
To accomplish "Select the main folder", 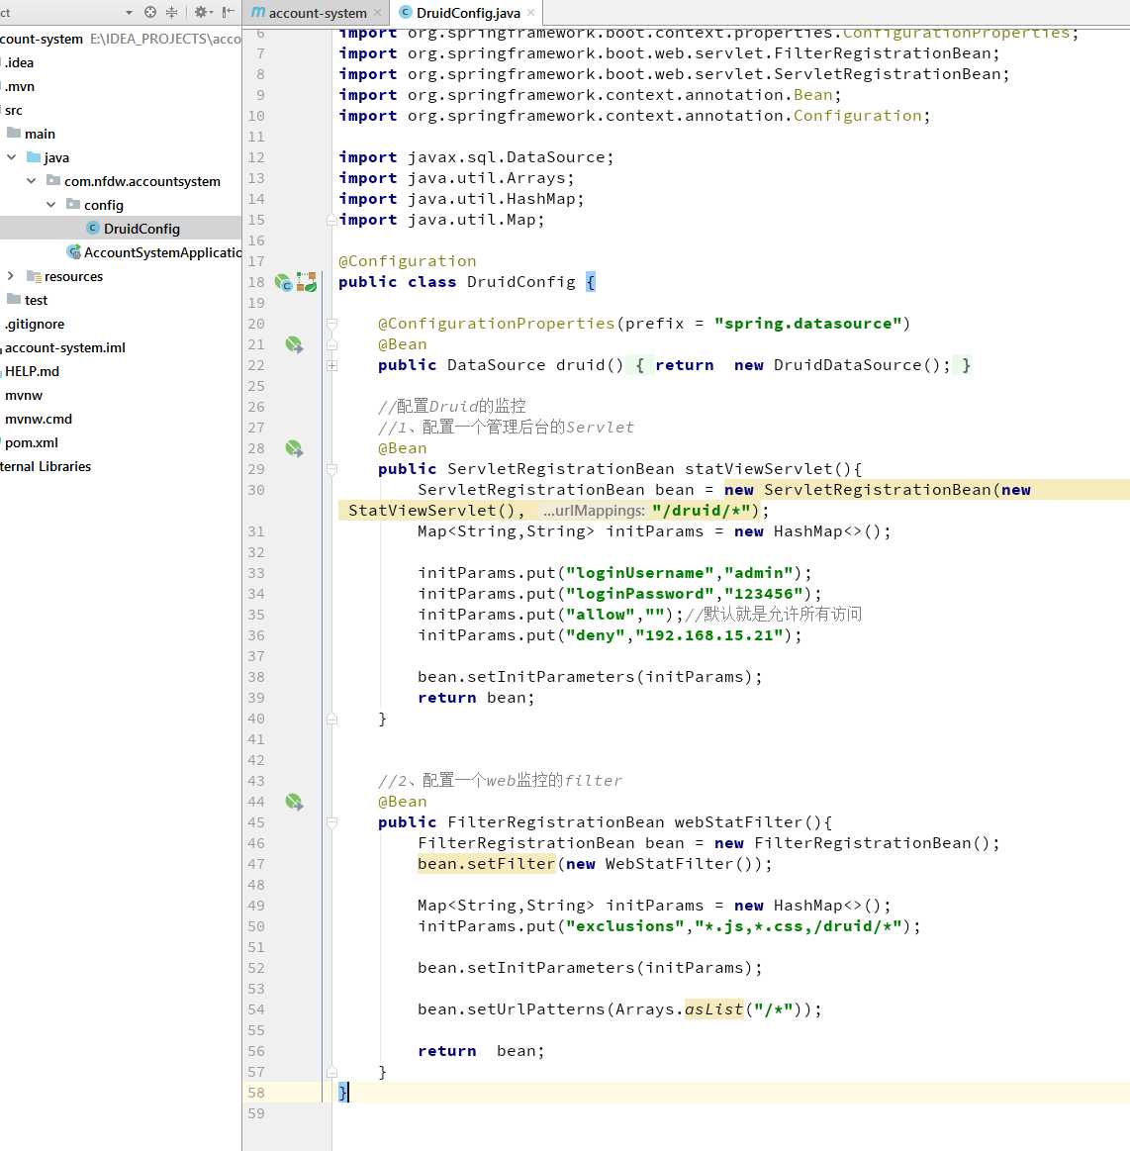I will coord(40,134).
